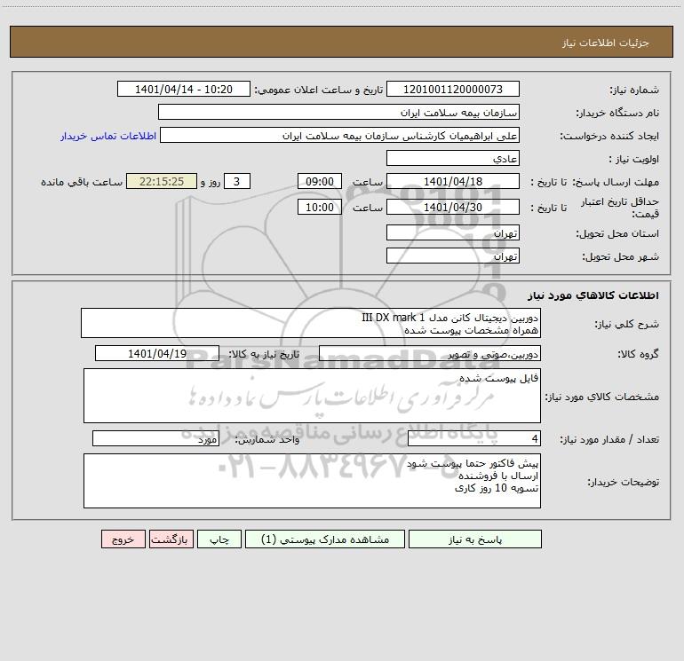Click the buyer organization name field
Screen dimensions: 684x661
[338, 112]
